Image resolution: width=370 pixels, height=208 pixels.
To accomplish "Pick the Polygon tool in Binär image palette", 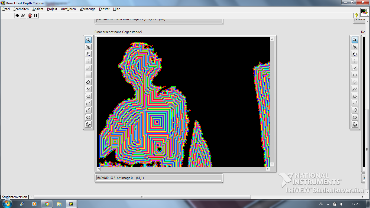I will click(x=88, y=96).
